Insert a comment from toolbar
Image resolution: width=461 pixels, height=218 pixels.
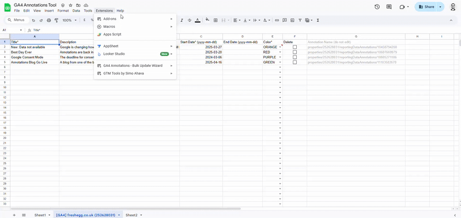pos(285,20)
